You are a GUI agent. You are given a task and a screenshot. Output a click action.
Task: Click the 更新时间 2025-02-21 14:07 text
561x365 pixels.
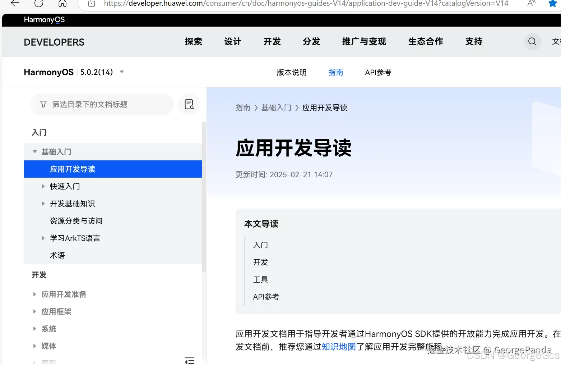pos(284,174)
